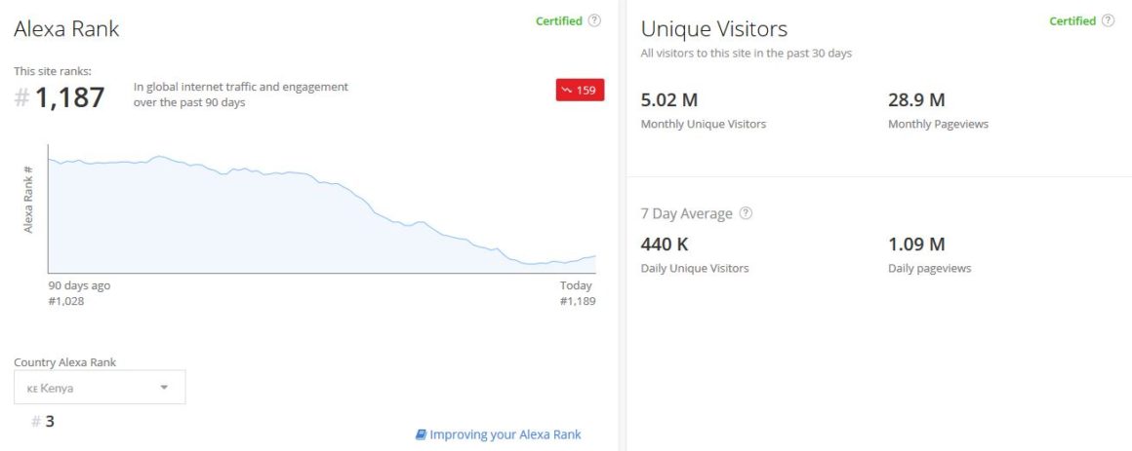
Task: Click the 1.09 M daily pageviews value
Action: tap(916, 244)
